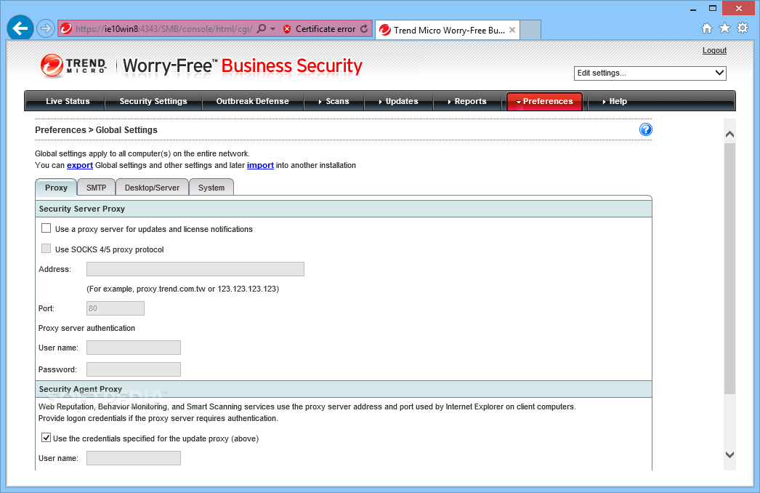Click the blue help question mark icon
Screen dimensions: 760x493
pos(646,129)
